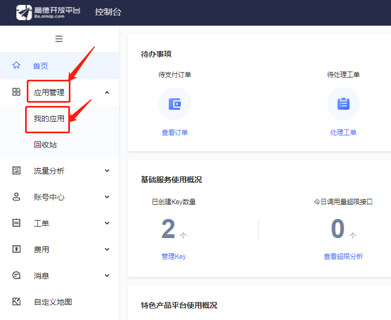Toggle the hamburger sidebar collapse icon

click(59, 39)
